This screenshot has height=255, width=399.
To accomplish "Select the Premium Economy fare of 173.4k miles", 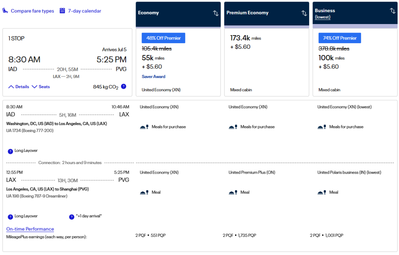I will pyautogui.click(x=267, y=62).
